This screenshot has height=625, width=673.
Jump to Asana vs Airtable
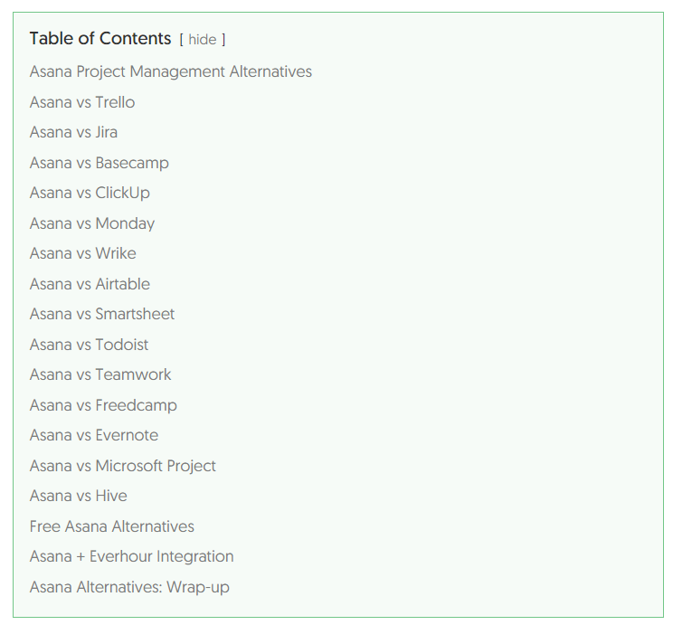click(x=90, y=284)
